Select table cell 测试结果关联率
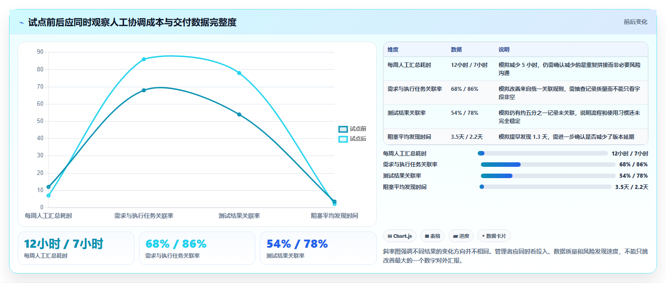This screenshot has height=283, width=666. [407, 113]
